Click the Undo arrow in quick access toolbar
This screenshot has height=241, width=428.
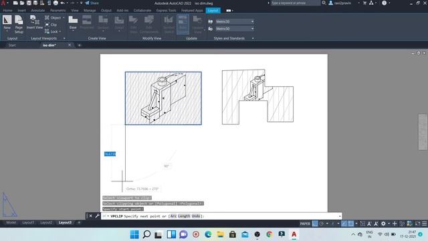(x=62, y=3)
